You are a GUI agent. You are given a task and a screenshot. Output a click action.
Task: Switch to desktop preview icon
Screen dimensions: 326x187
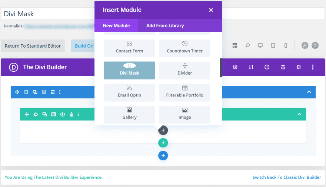click(260, 45)
